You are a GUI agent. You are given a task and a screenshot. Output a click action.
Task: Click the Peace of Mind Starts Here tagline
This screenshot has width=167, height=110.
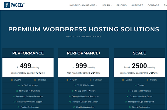83,36
